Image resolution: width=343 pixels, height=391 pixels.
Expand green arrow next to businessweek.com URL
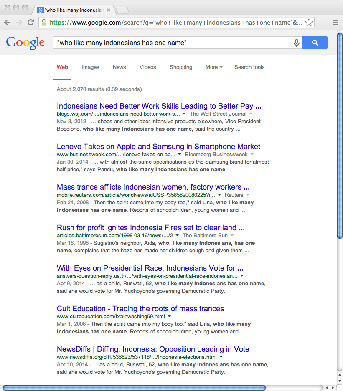tap(180, 155)
